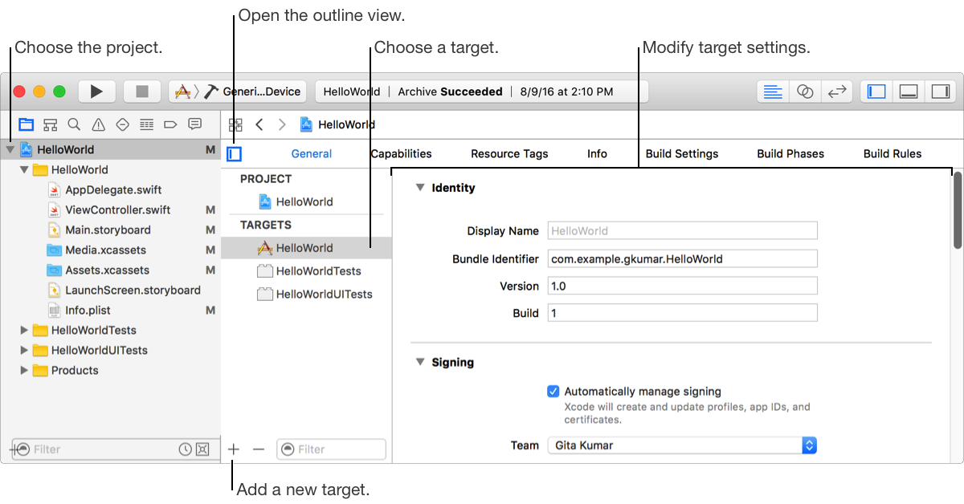This screenshot has width=964, height=504.
Task: Expand the HelloWorldUITests folder
Action: pyautogui.click(x=24, y=350)
